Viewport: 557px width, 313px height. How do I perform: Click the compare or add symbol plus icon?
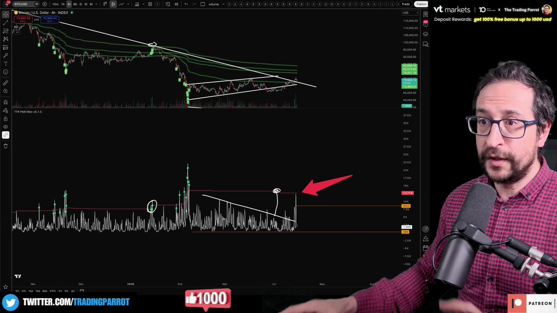(45, 4)
